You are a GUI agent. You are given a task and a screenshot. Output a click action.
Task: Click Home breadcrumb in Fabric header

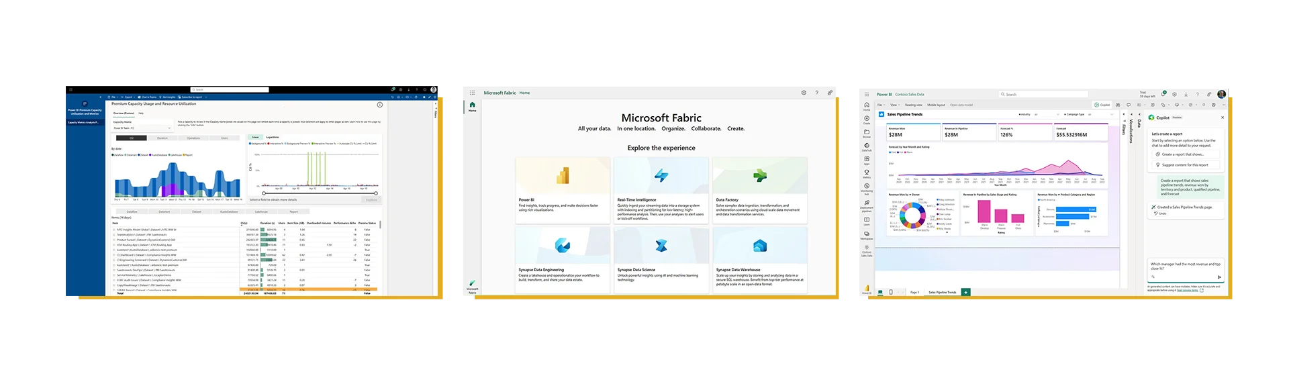[525, 93]
